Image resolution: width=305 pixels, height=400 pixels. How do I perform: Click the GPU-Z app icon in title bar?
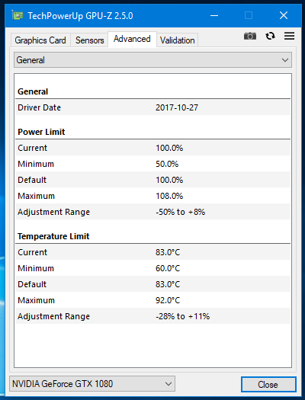click(x=18, y=15)
